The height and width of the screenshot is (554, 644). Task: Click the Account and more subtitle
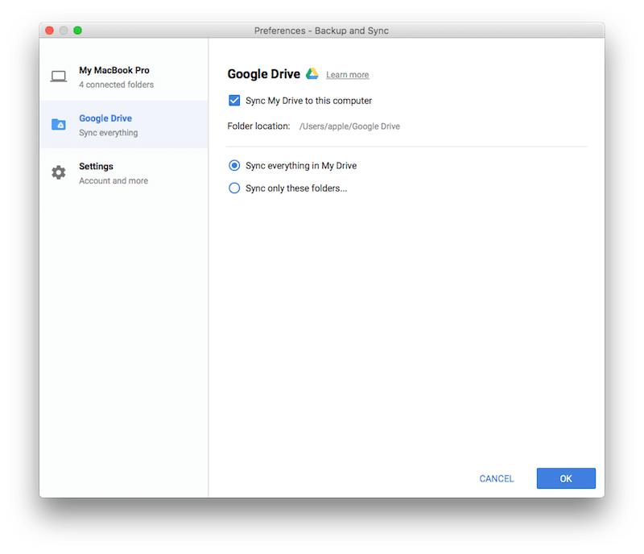click(x=114, y=181)
